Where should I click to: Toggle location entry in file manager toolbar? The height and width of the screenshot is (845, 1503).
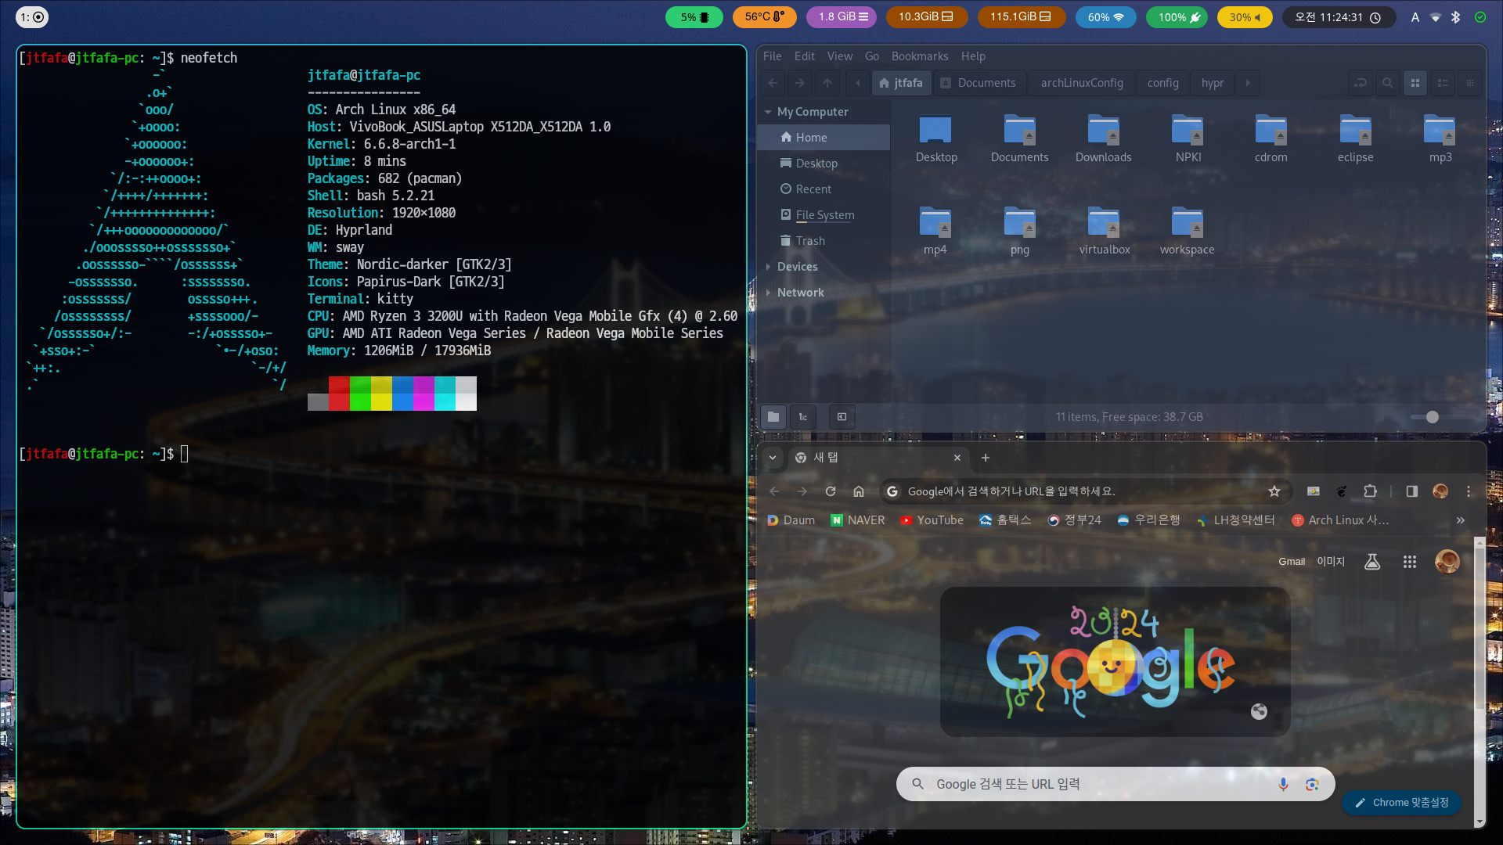coord(1361,83)
